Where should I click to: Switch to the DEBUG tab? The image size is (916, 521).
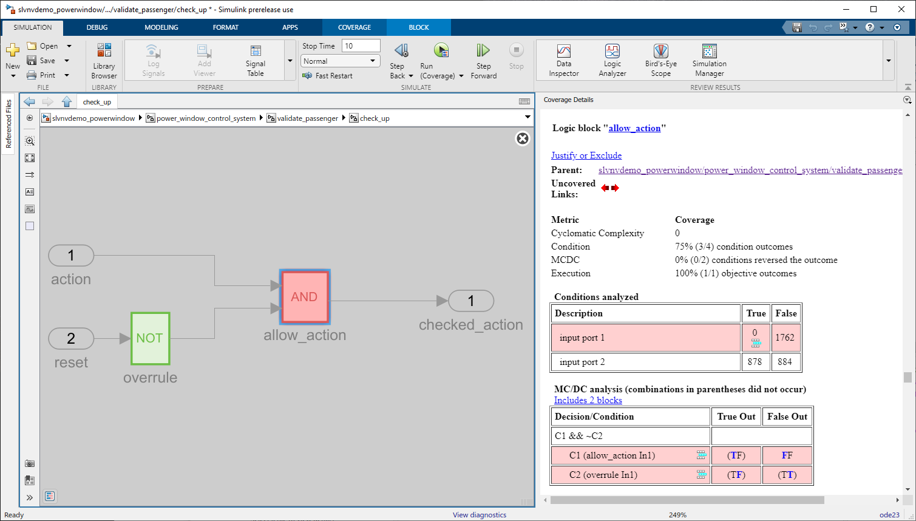(97, 27)
